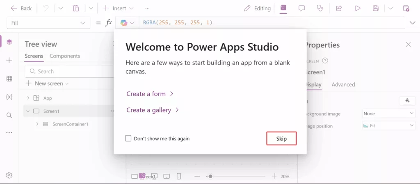Open the Copilot panel icon
The height and width of the screenshot is (184, 420).
tap(283, 8)
